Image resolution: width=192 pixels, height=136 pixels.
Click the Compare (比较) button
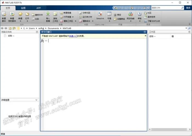tap(35, 19)
